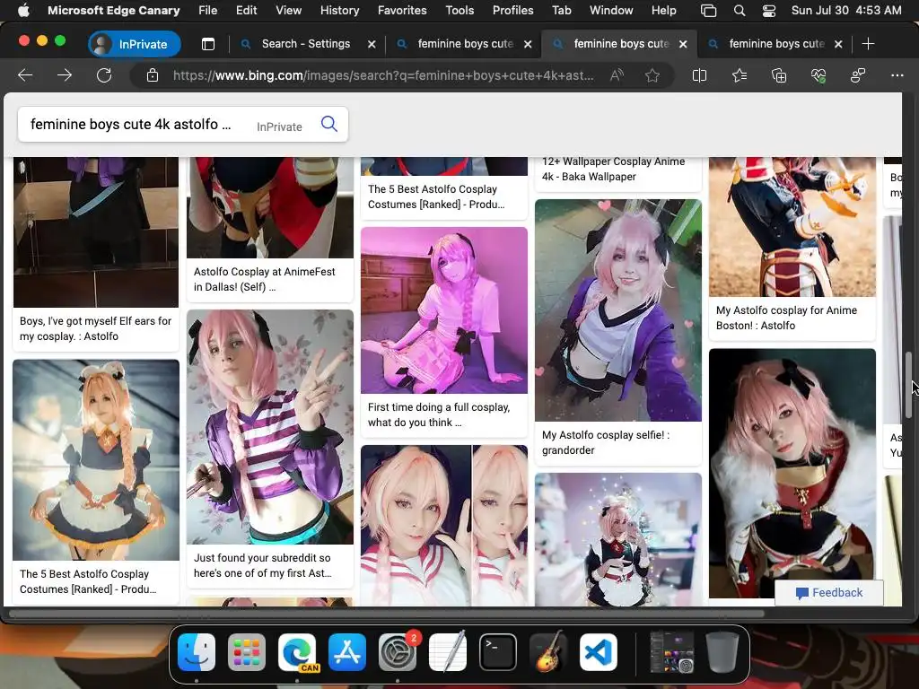This screenshot has width=919, height=689.
Task: Open System Settings from the Dock
Action: click(x=398, y=651)
